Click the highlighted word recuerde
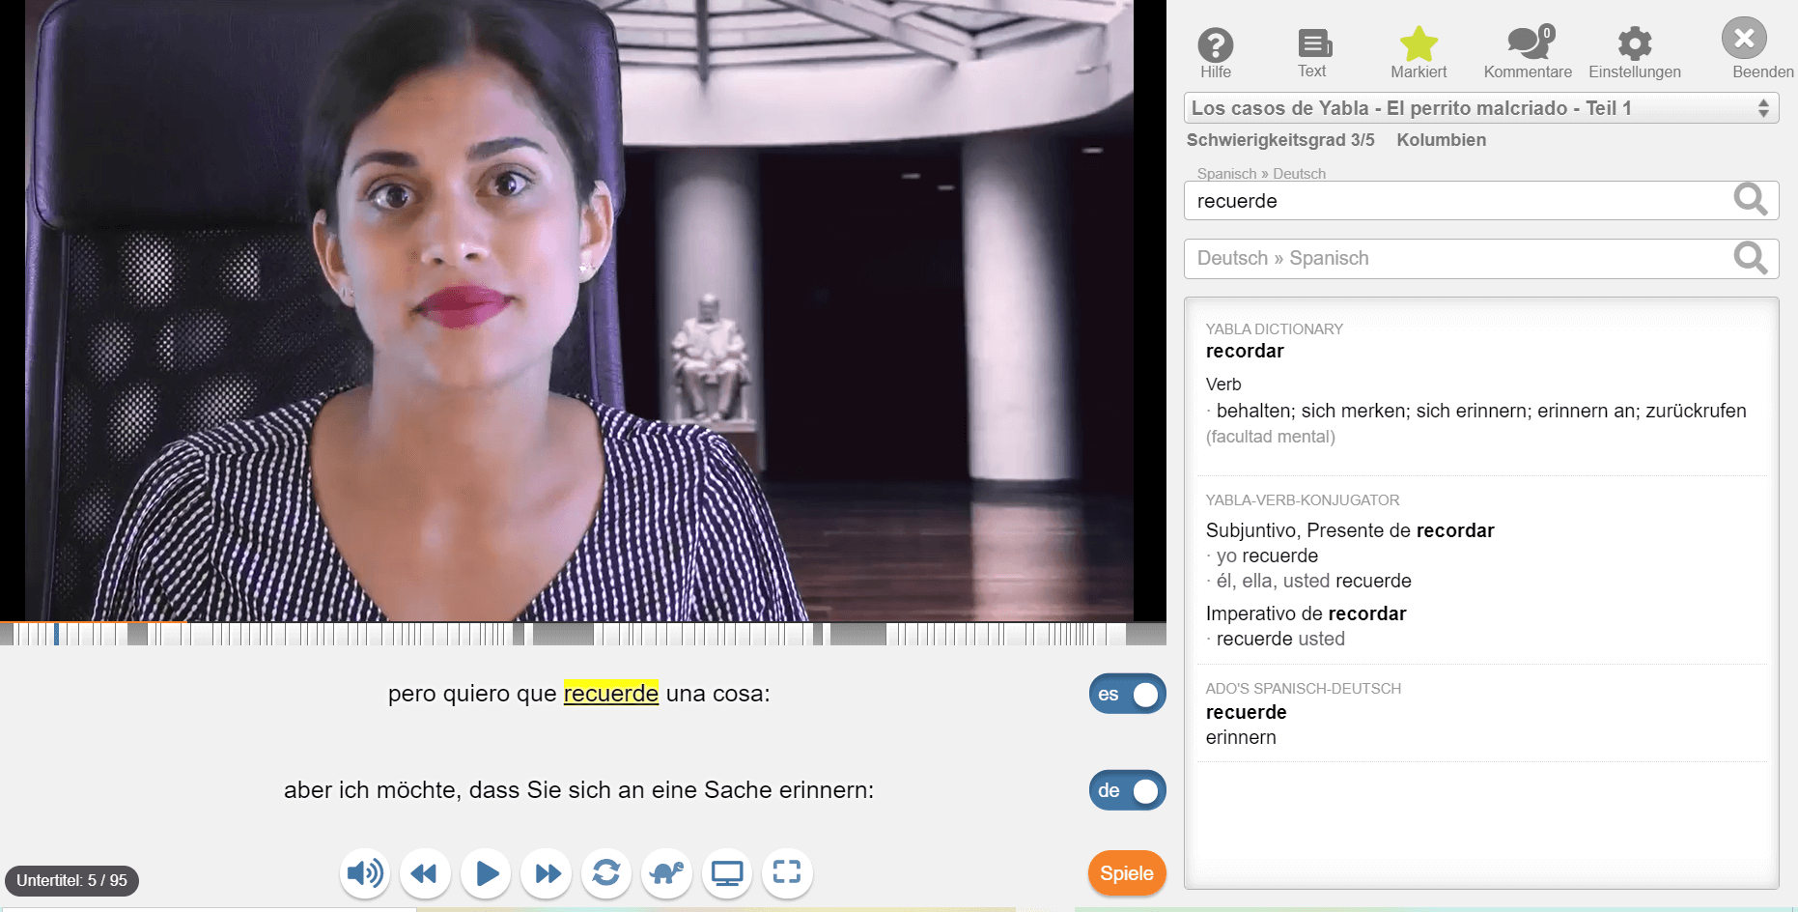This screenshot has width=1798, height=912. [610, 694]
